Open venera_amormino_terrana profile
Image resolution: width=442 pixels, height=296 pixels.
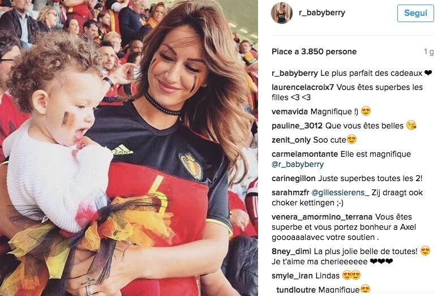point(322,217)
